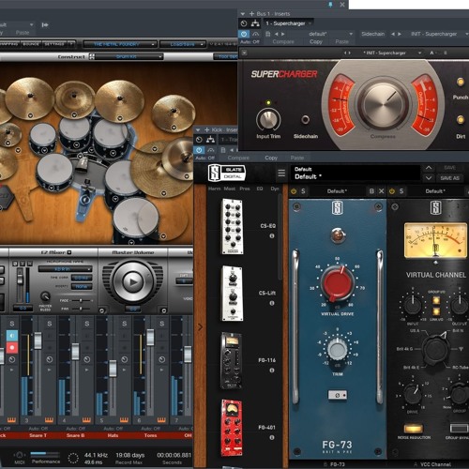Toggle power on the VCC Channel module slot
Screen dimensions: 469x469
click(x=392, y=191)
